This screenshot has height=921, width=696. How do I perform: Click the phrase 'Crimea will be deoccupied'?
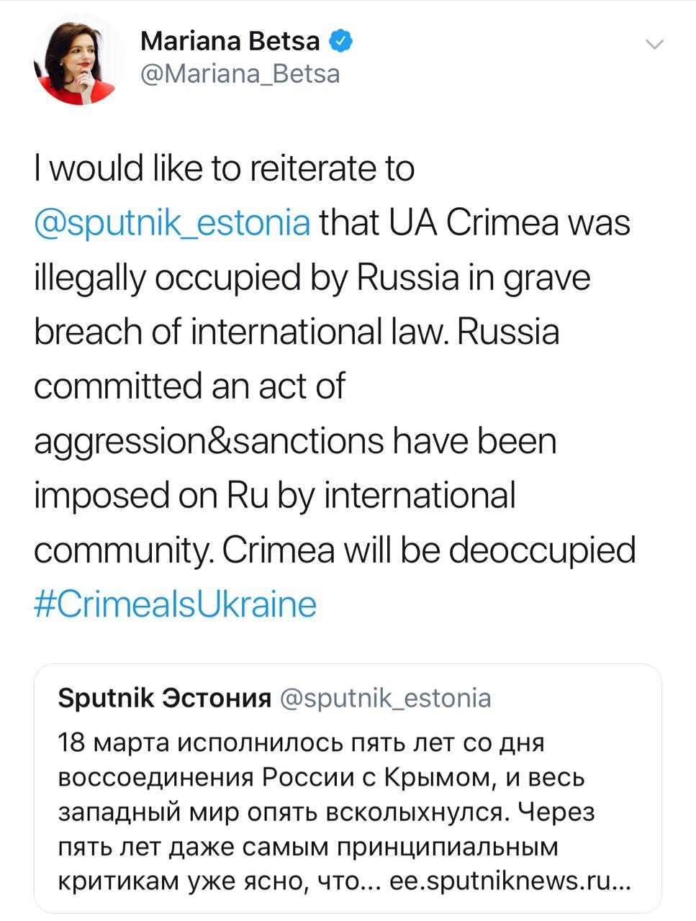pos(429,549)
